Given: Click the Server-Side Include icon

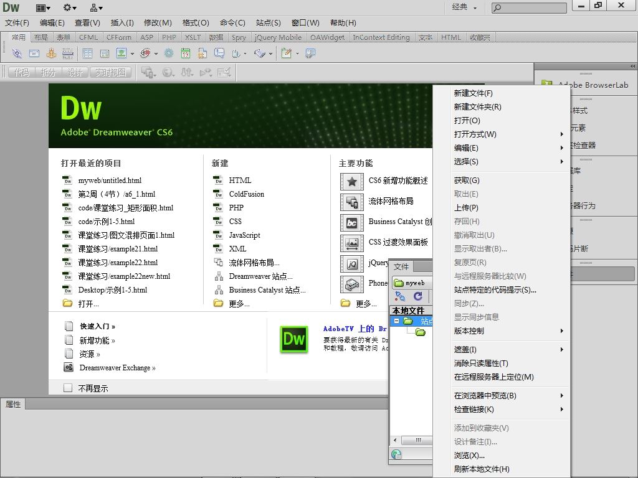Looking at the screenshot, I should tap(202, 53).
